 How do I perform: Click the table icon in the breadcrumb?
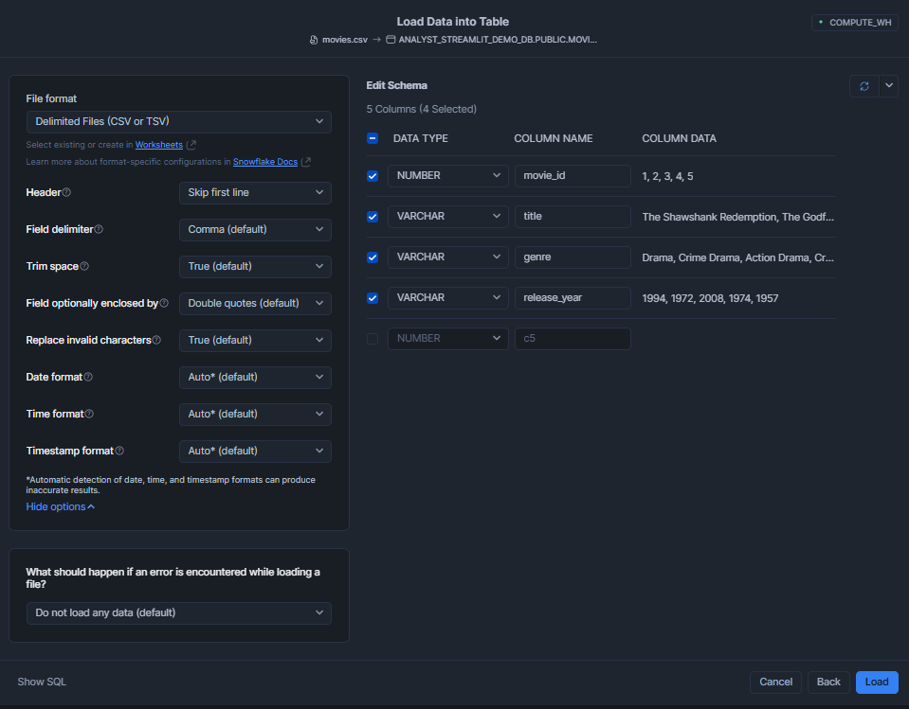click(389, 39)
